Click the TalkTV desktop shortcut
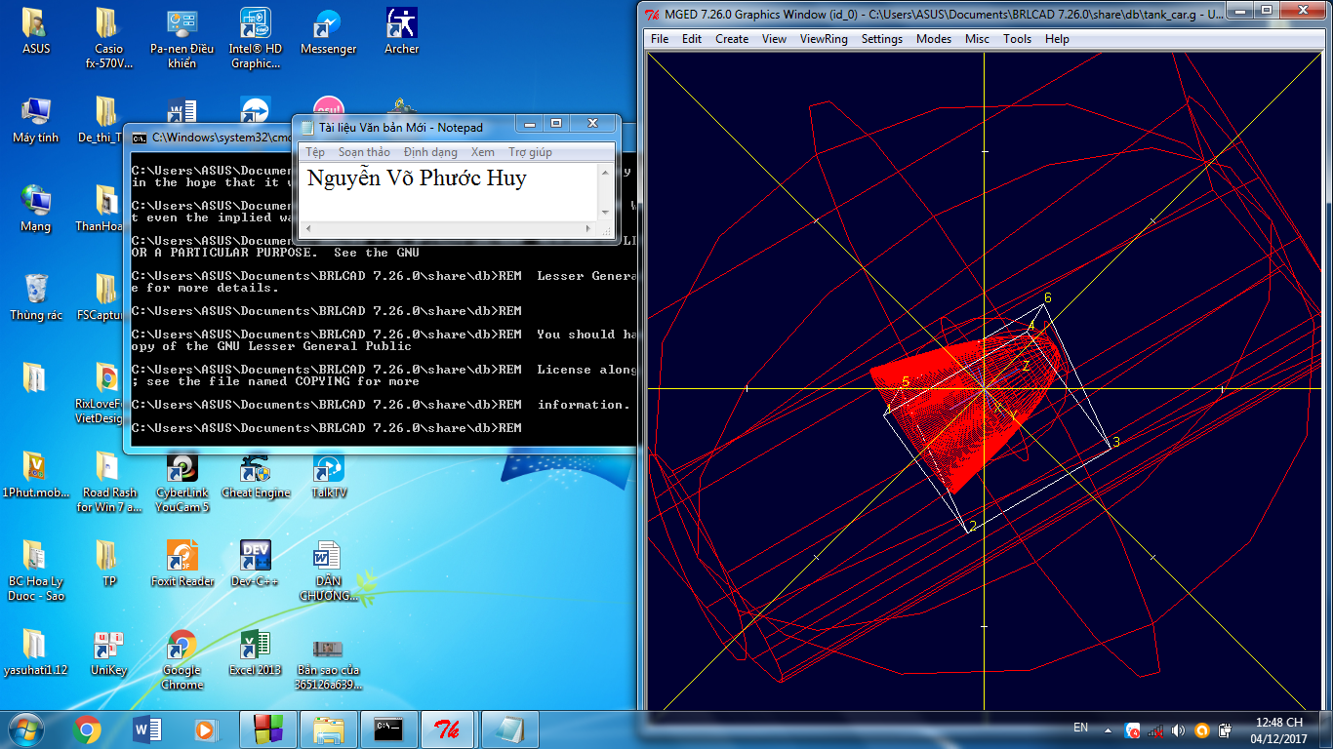Image resolution: width=1333 pixels, height=749 pixels. 328,475
